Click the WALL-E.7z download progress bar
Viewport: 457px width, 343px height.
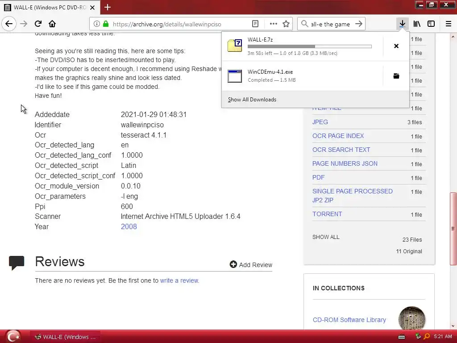[310, 46]
